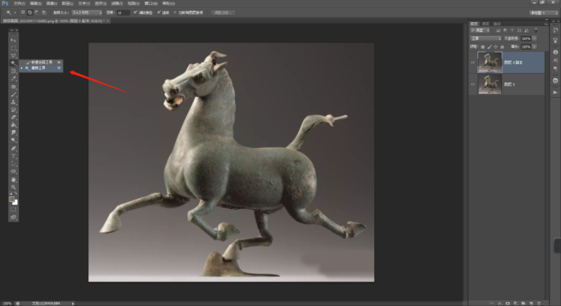Viewport: 561px width, 306px height.
Task: Filter layers by shape type icon
Action: coord(520,30)
